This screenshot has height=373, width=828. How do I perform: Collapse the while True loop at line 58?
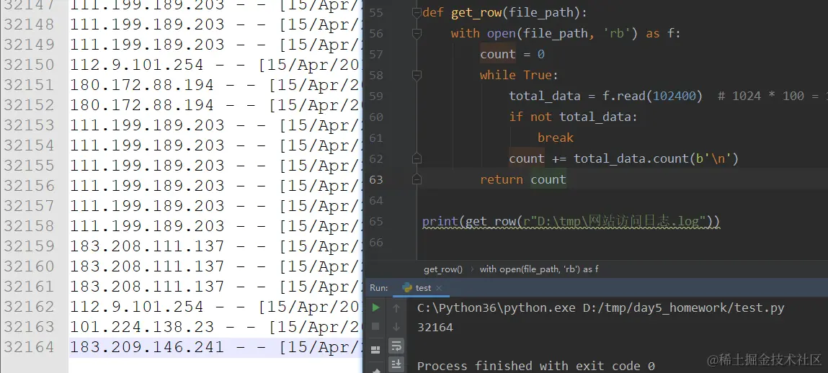(417, 76)
